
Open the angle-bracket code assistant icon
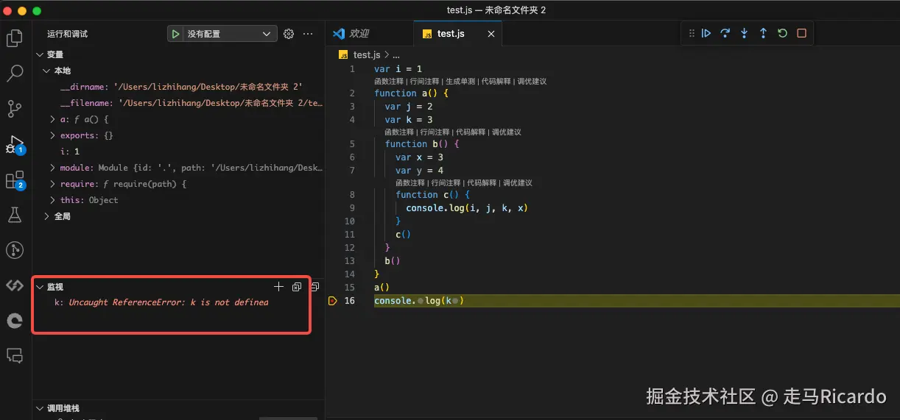click(15, 285)
